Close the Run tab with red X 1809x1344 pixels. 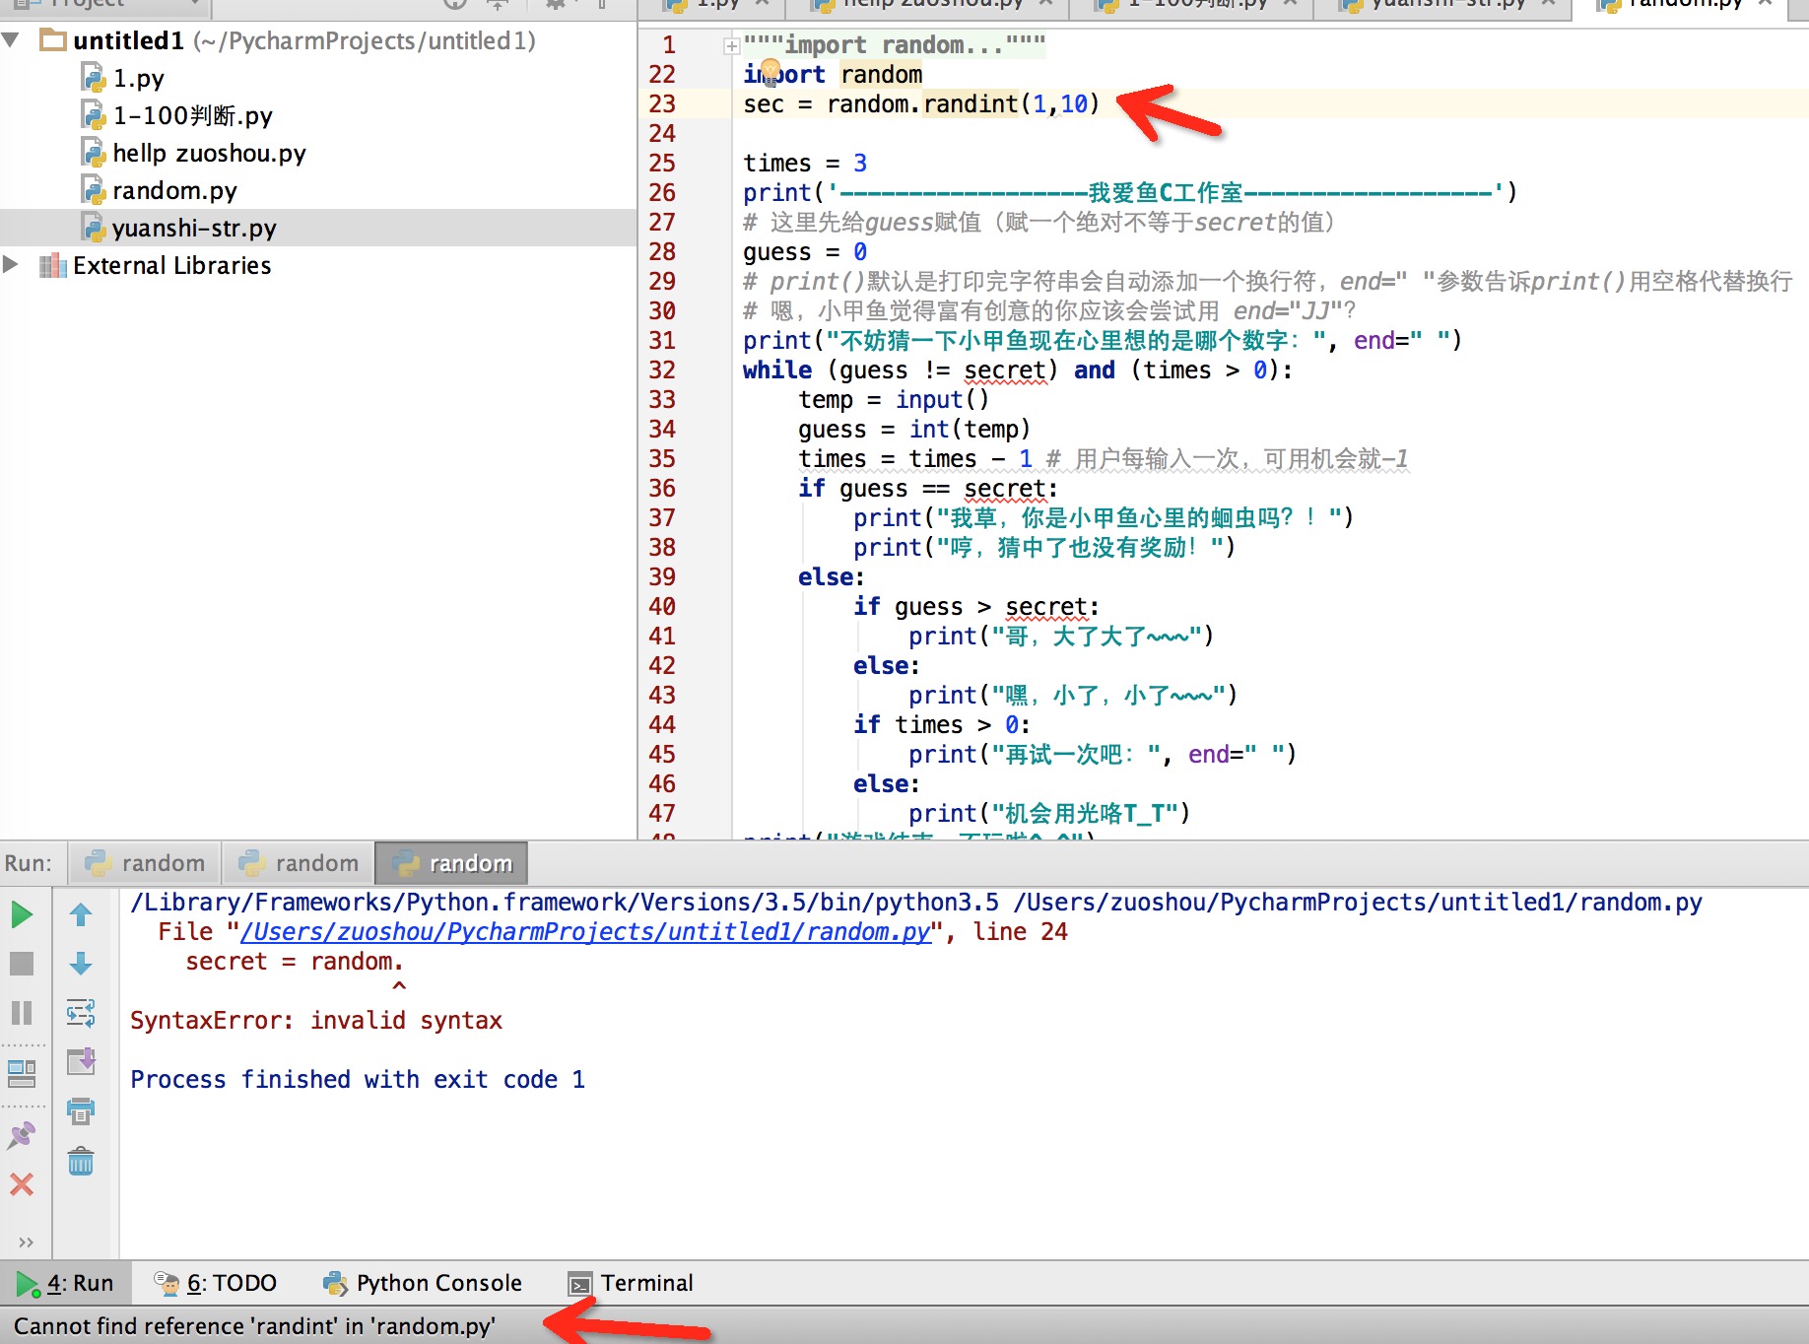[x=22, y=1184]
